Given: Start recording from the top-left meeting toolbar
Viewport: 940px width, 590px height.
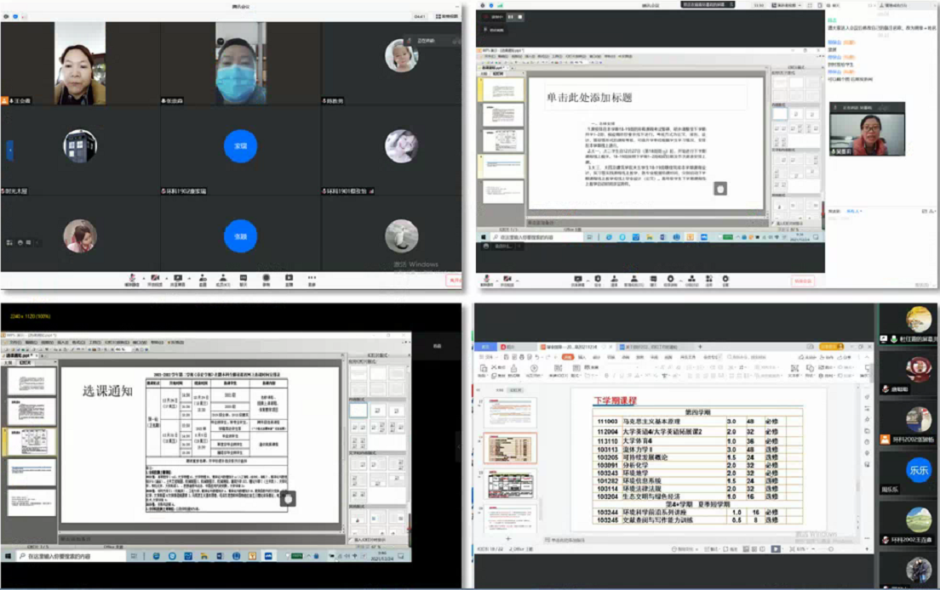Looking at the screenshot, I should (267, 278).
